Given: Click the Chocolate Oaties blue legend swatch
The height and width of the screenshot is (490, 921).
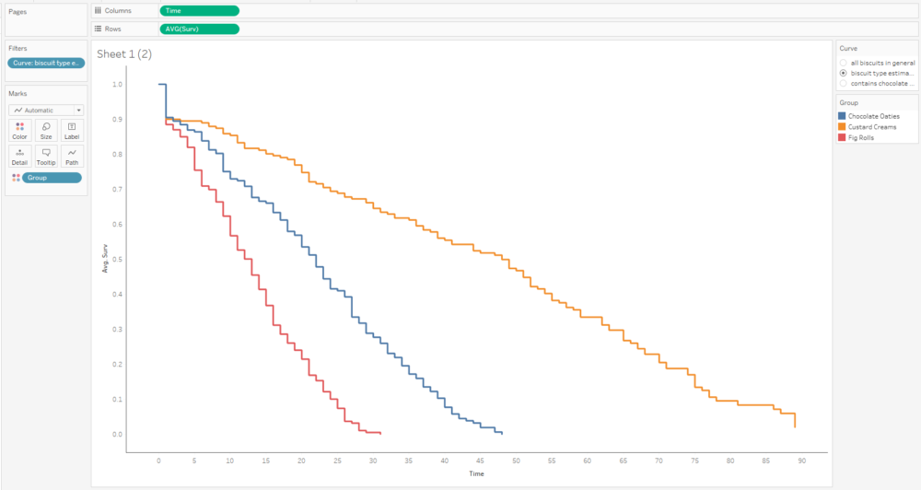Looking at the screenshot, I should [x=842, y=116].
